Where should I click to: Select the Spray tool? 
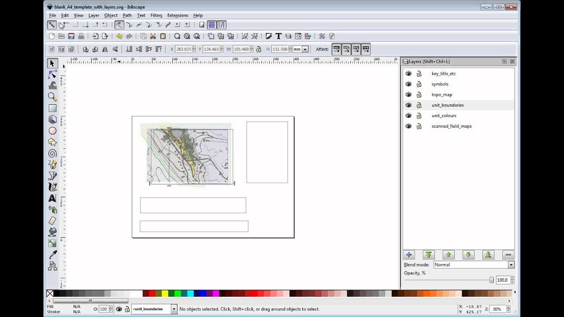pyautogui.click(x=52, y=210)
